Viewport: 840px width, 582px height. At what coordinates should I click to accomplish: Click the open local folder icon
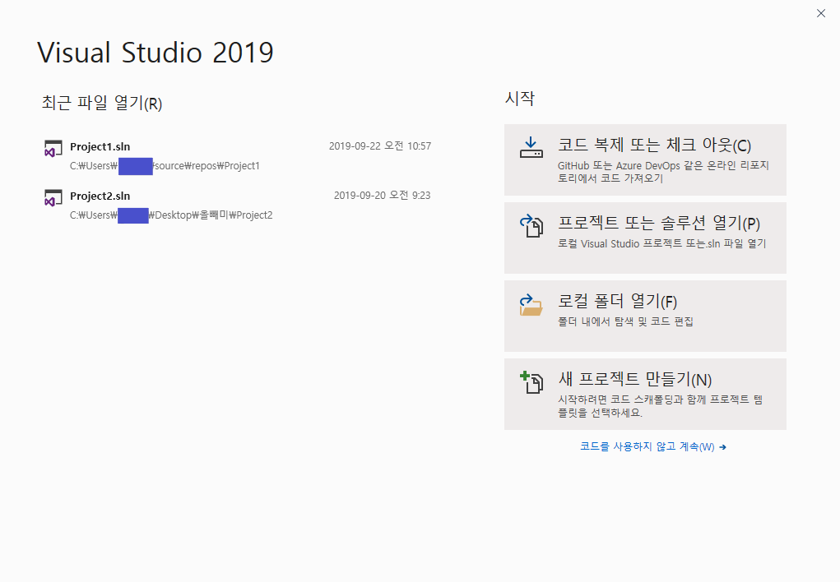(x=531, y=305)
